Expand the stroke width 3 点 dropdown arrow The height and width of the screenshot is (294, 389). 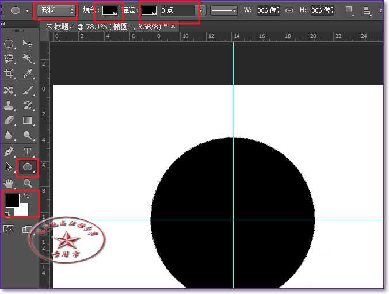click(200, 10)
